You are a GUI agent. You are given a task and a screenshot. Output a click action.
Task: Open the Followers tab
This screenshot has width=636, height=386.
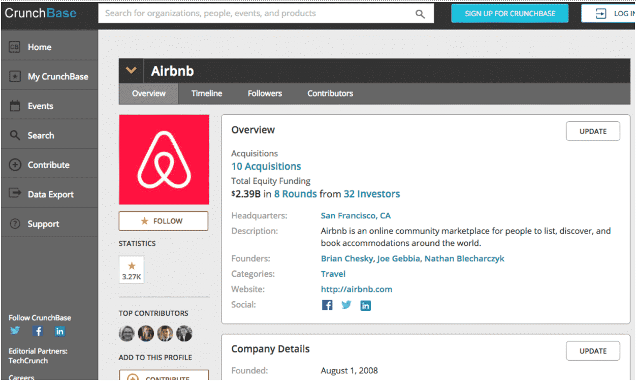265,93
